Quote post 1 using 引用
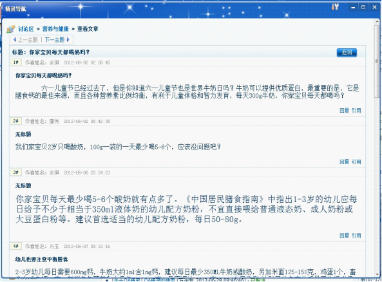Viewport: 382px width, 282px height. coord(356,111)
